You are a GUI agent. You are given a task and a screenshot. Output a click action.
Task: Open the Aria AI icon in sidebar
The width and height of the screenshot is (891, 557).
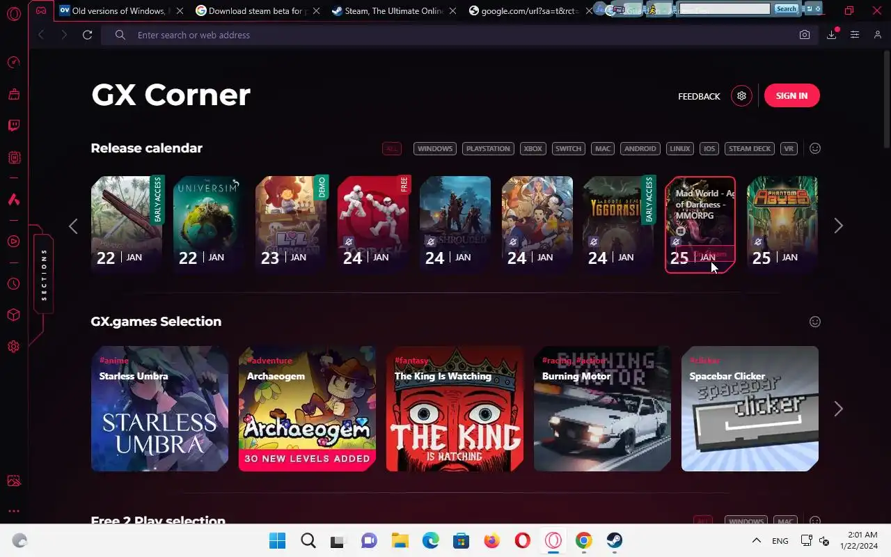point(13,200)
